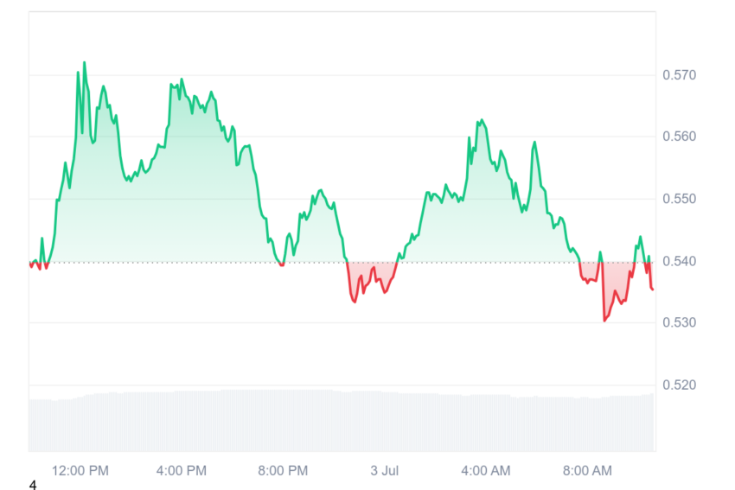
Task: Click the 8:00 AM time axis label
Action: coord(587,471)
